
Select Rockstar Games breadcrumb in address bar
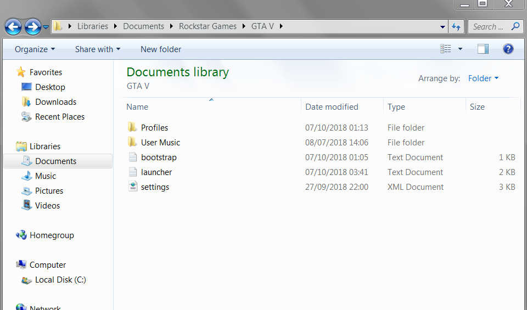click(x=208, y=26)
